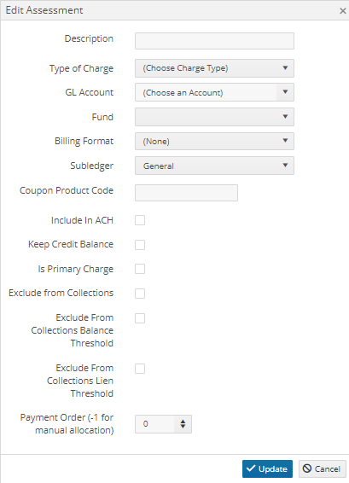This screenshot has width=349, height=483.
Task: Close the Edit Assessment dialog with X
Action: tap(342, 11)
